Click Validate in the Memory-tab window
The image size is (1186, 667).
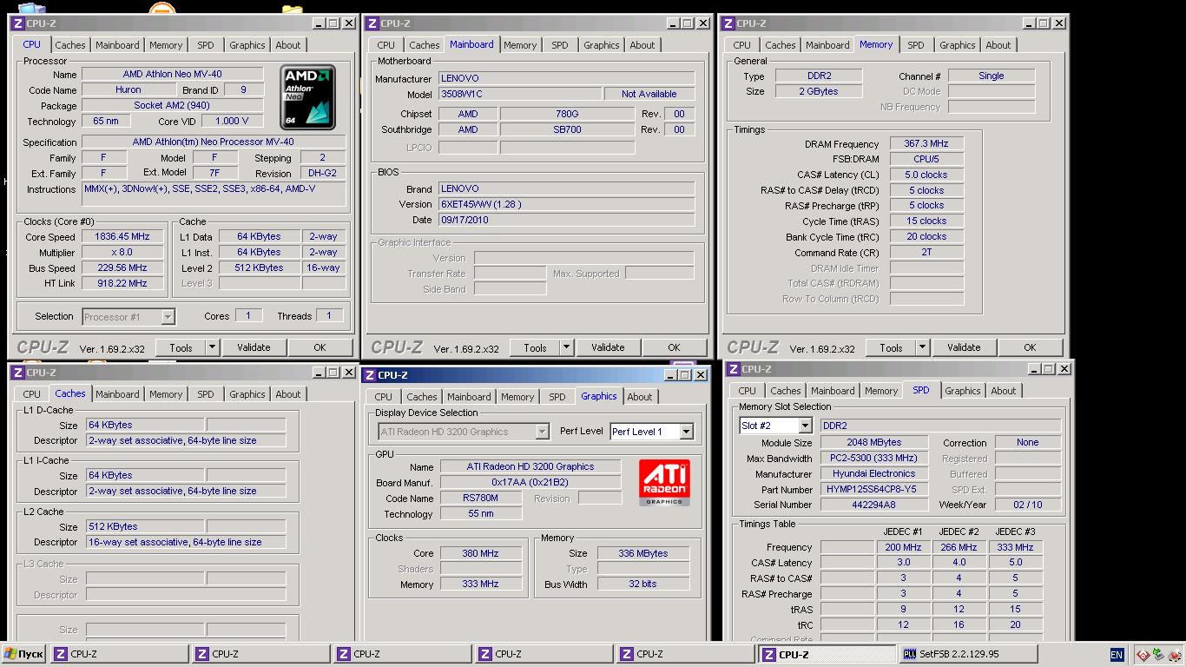pyautogui.click(x=964, y=347)
